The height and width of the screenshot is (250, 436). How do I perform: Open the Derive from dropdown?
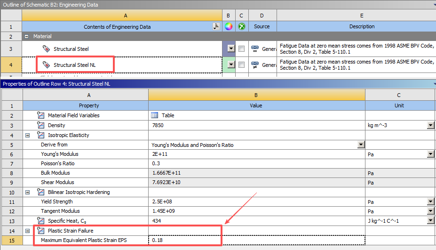(x=361, y=145)
